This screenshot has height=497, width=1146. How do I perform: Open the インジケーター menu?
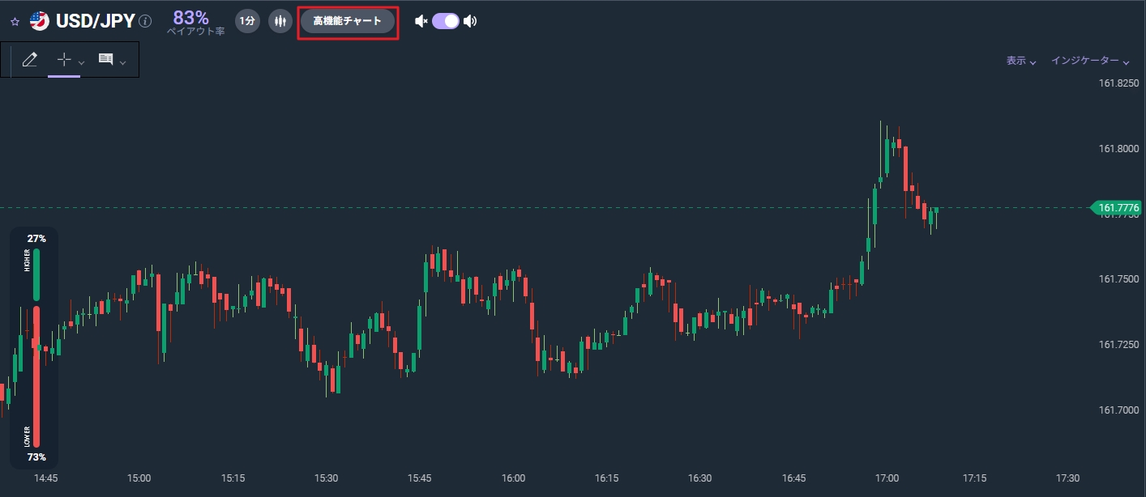[1090, 61]
